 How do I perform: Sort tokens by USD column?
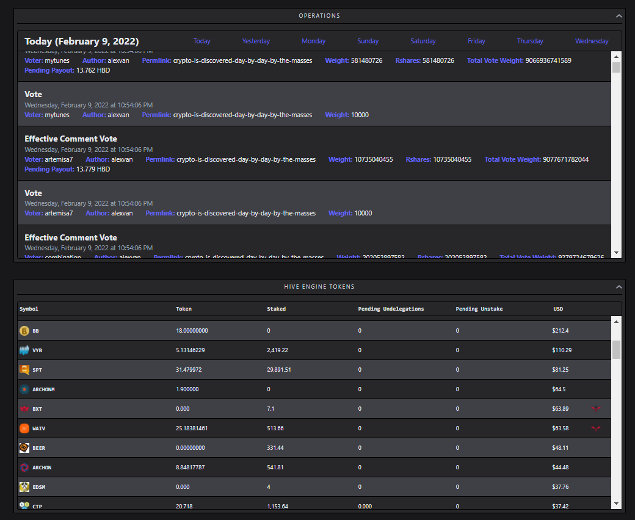tap(558, 309)
